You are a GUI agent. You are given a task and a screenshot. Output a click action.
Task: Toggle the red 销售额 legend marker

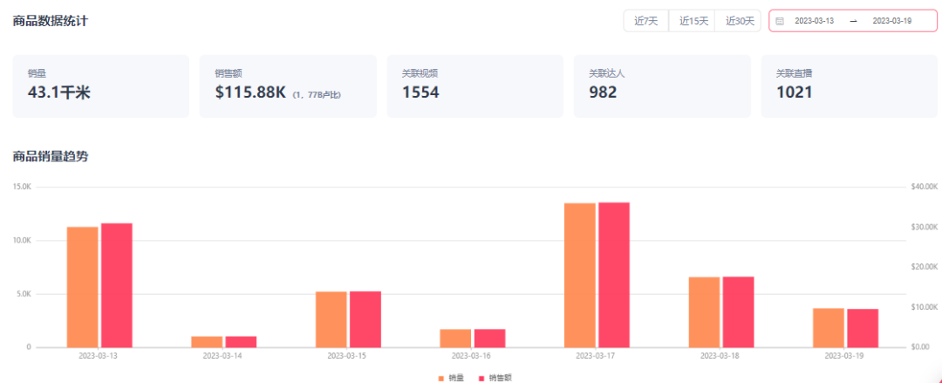tap(481, 378)
